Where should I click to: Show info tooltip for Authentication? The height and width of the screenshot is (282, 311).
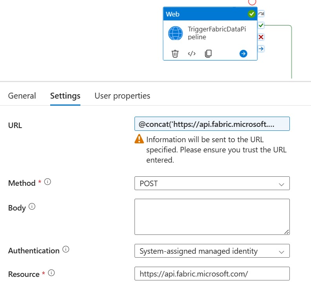point(66,249)
